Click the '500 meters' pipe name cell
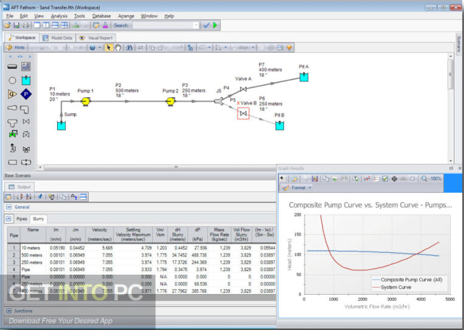The image size is (464, 330). (32, 255)
